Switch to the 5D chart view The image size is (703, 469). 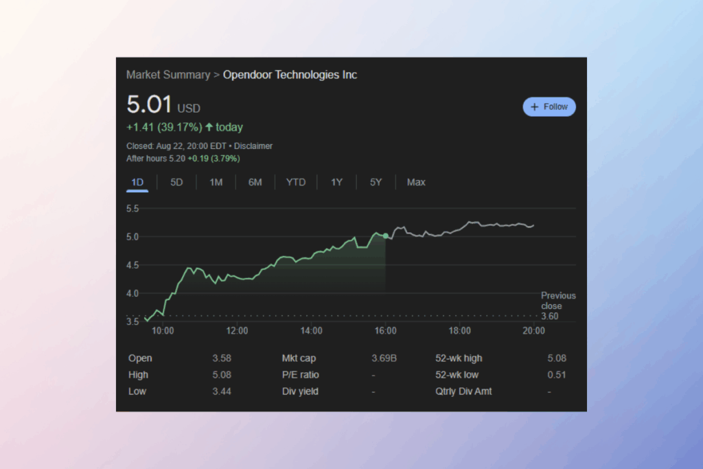pos(176,182)
